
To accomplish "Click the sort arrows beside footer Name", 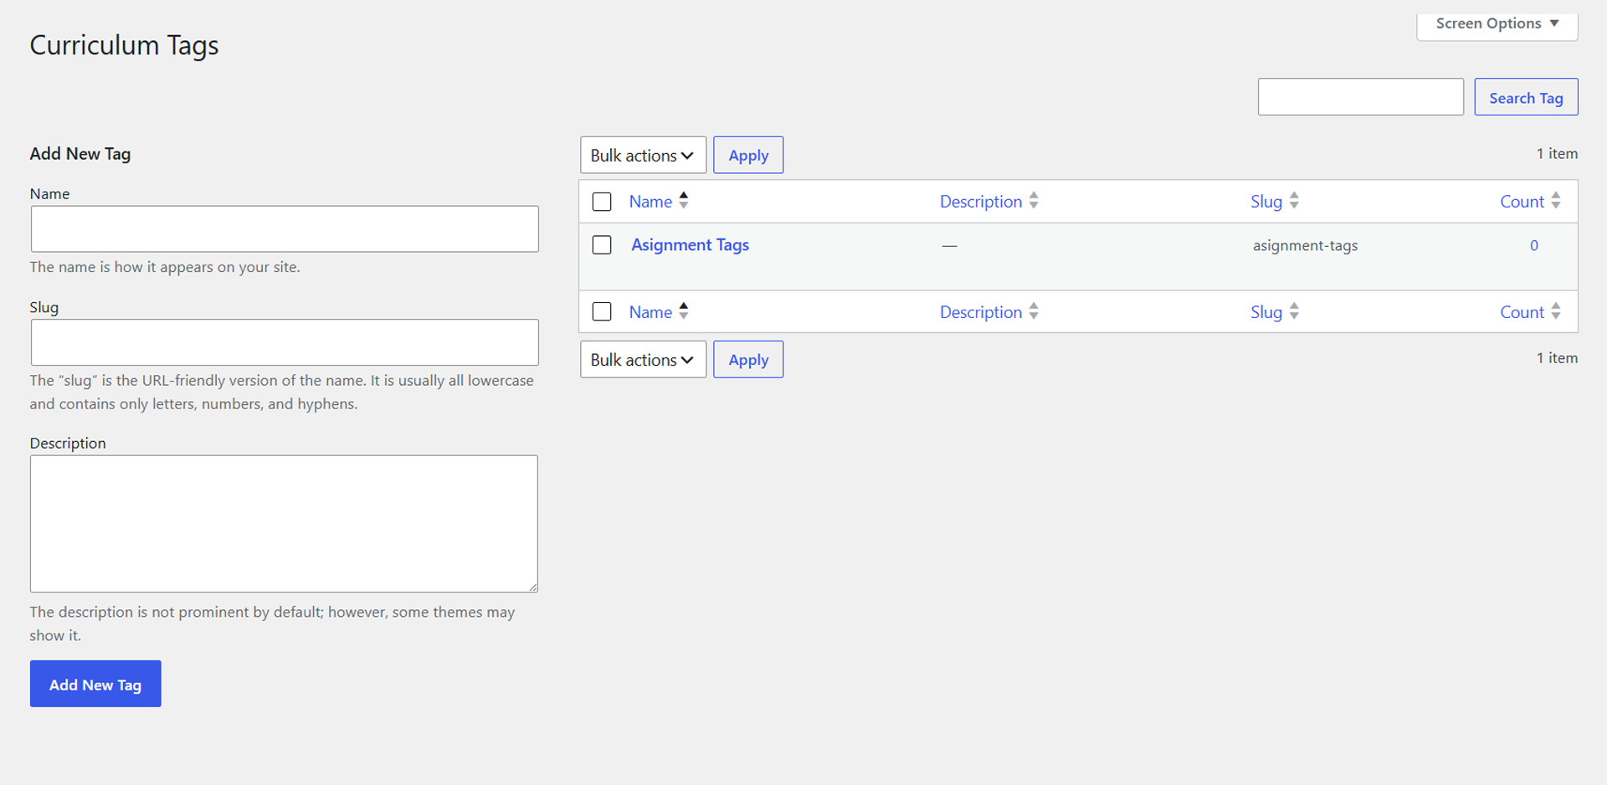I will 684,310.
